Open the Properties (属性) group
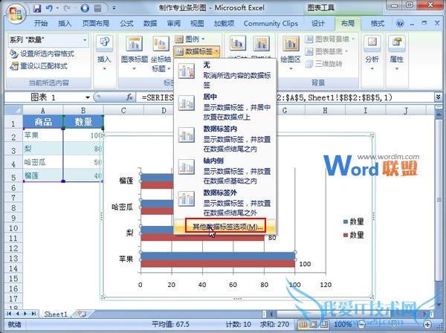 click(x=396, y=53)
